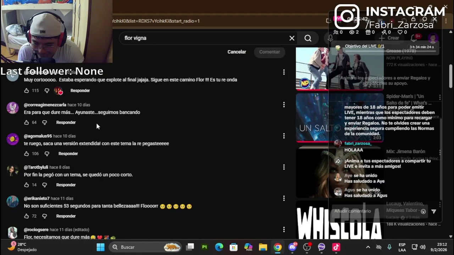Toggle the microphone icon in system tray
This screenshot has width=454, height=255.
389,247
